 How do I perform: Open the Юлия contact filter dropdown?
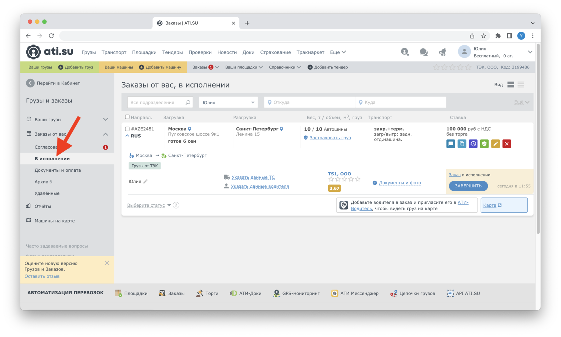[x=228, y=102]
